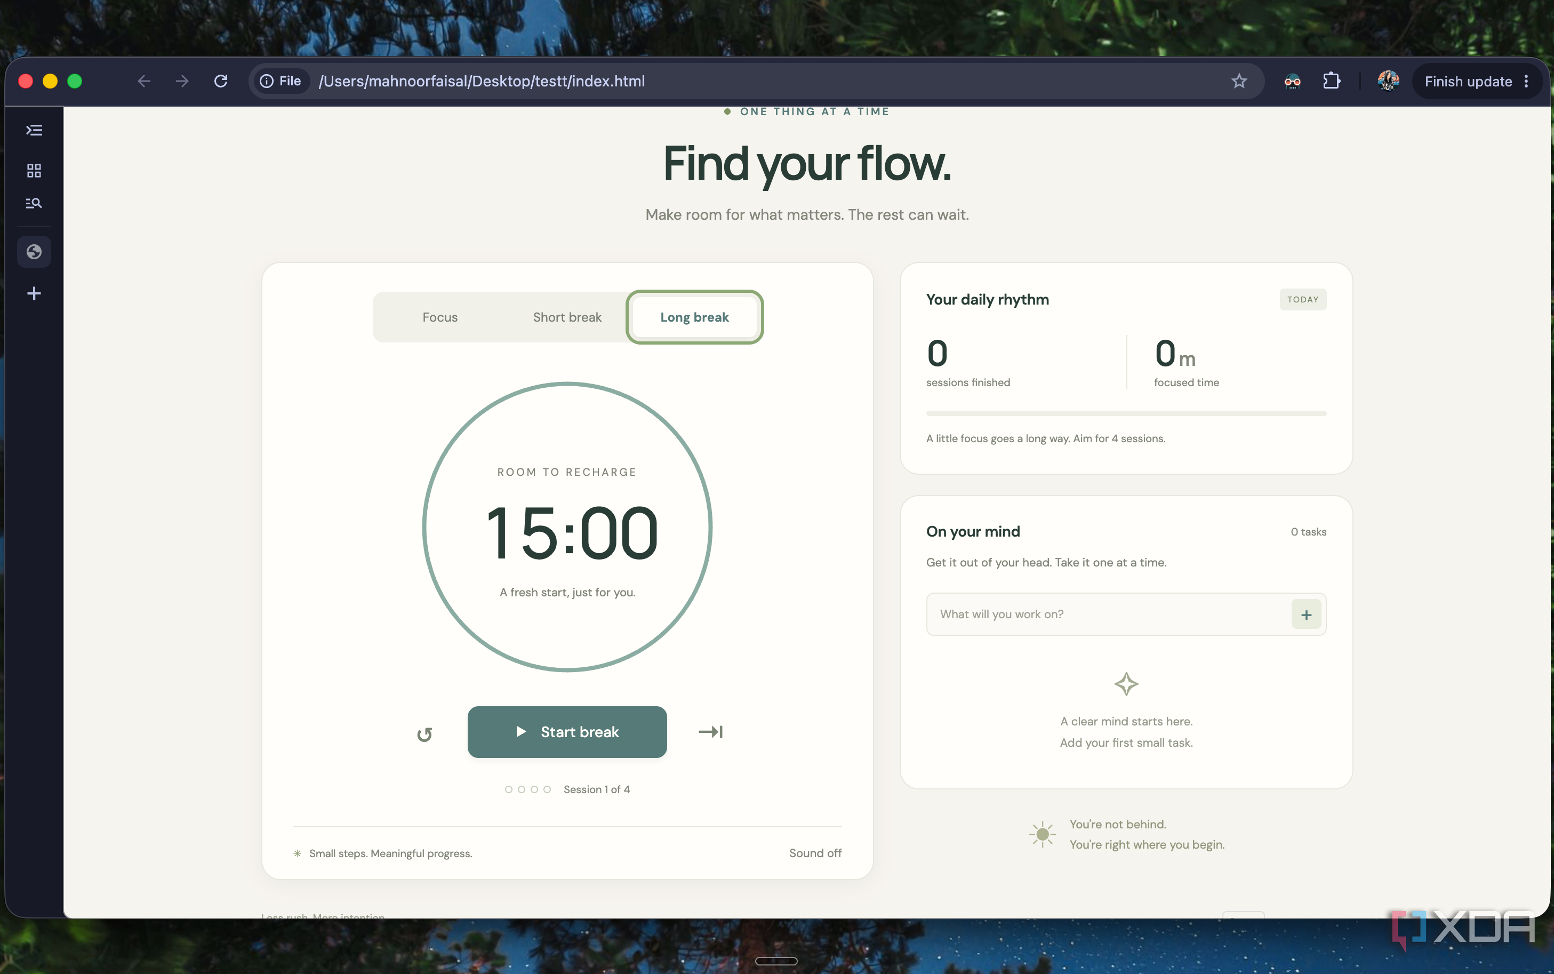Image resolution: width=1554 pixels, height=974 pixels.
Task: Open the search list icon in the sidebar
Action: coord(34,204)
